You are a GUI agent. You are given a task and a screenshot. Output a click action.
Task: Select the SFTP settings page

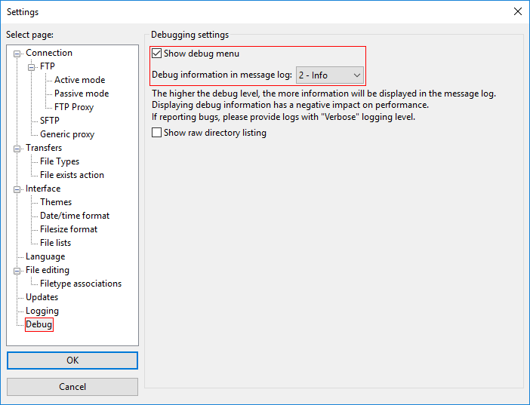(50, 121)
